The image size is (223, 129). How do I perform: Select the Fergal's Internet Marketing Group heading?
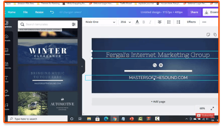click(158, 55)
